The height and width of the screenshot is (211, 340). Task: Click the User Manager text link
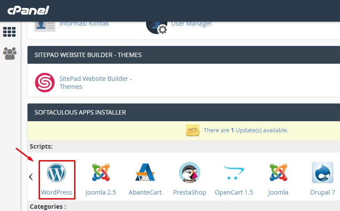pyautogui.click(x=191, y=23)
